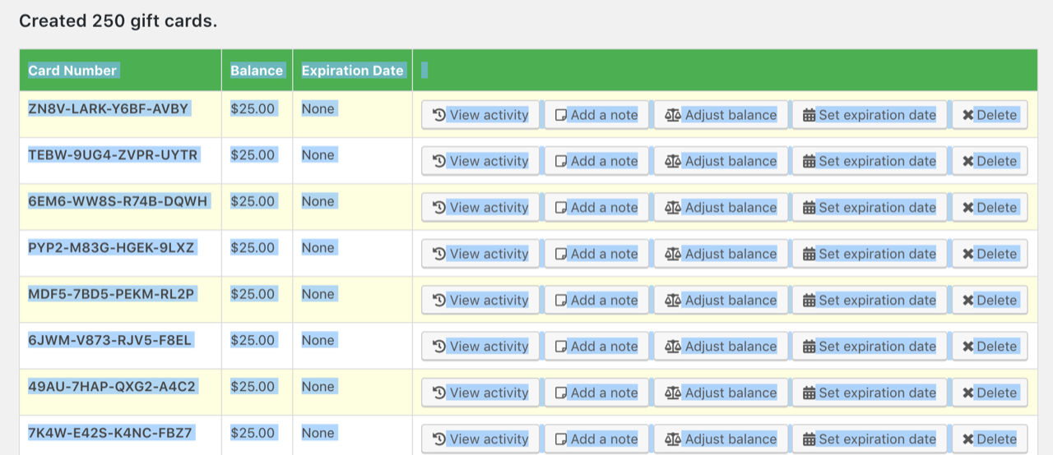
Task: Delete card MDF5-7BD5-PEKM-RL2P
Action: click(990, 300)
